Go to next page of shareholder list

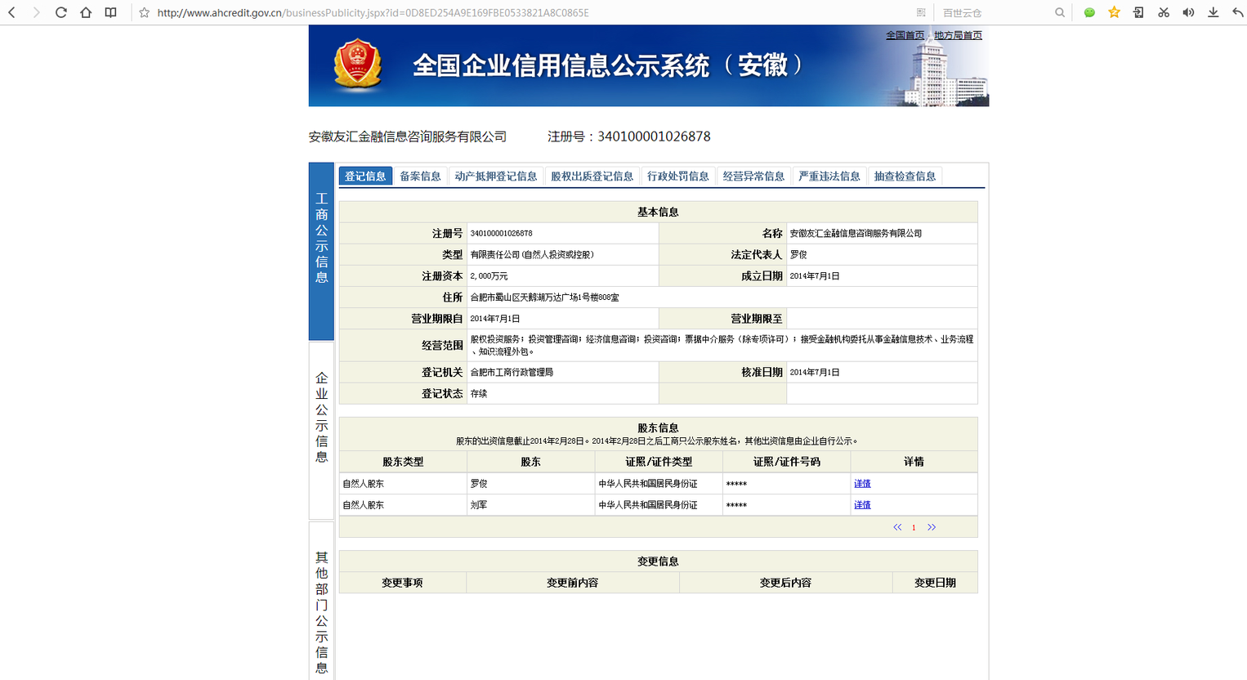point(932,527)
